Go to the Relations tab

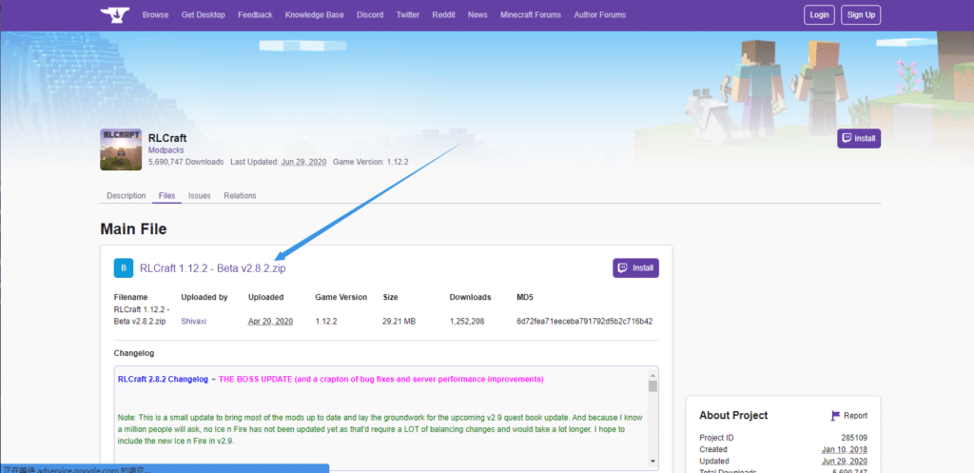[240, 196]
